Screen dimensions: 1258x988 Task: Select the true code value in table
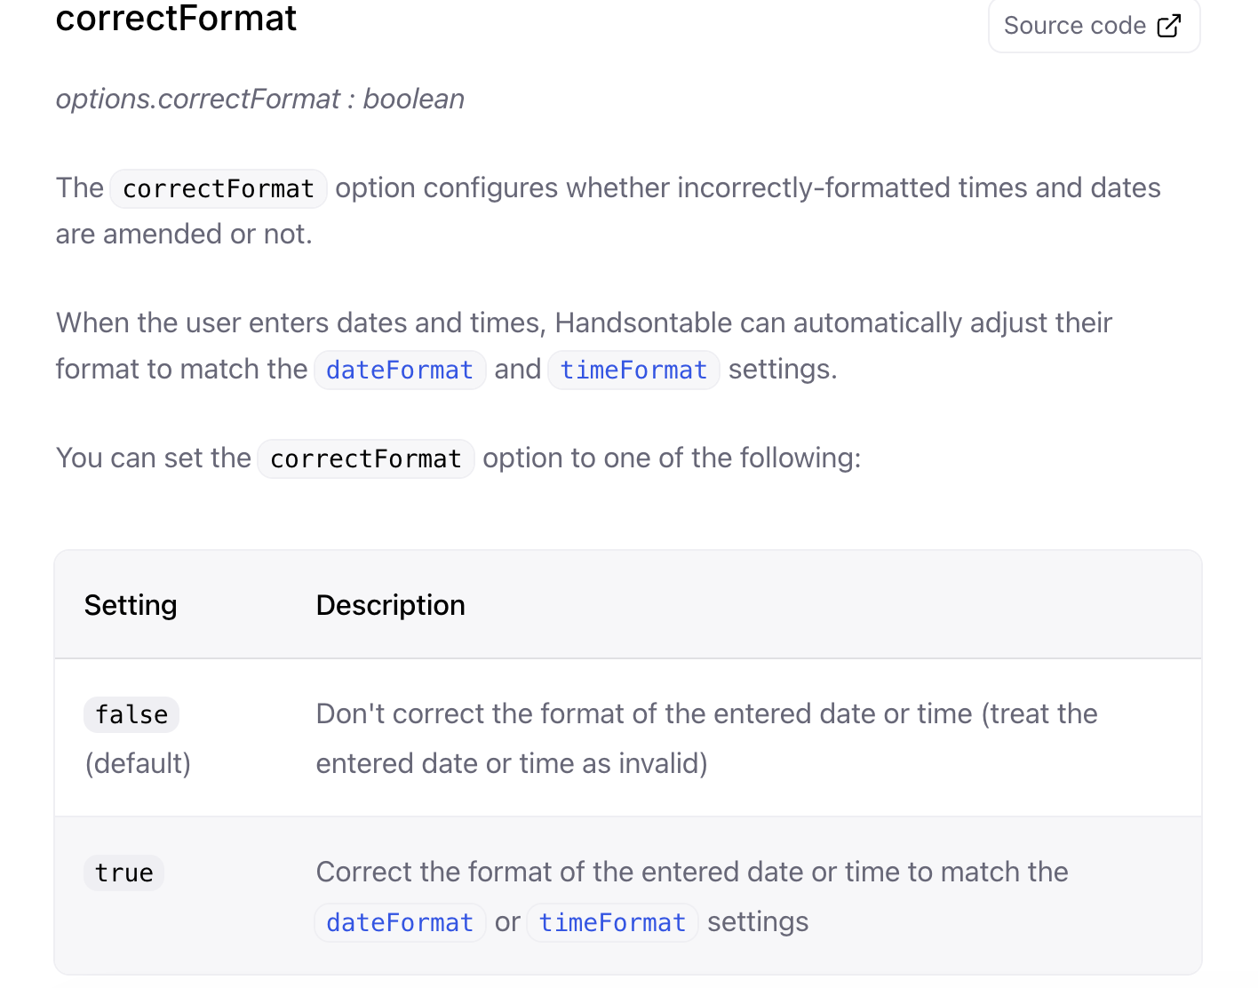[124, 872]
